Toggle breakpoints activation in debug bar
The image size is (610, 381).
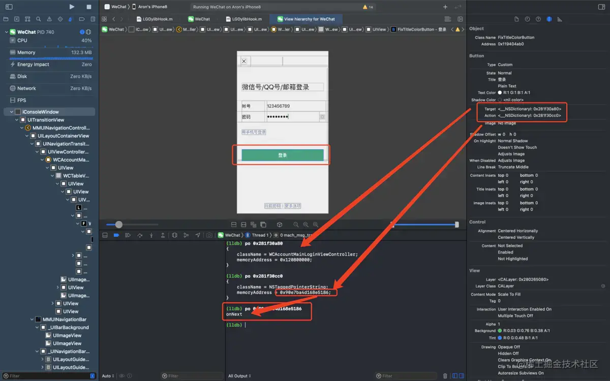(x=116, y=235)
